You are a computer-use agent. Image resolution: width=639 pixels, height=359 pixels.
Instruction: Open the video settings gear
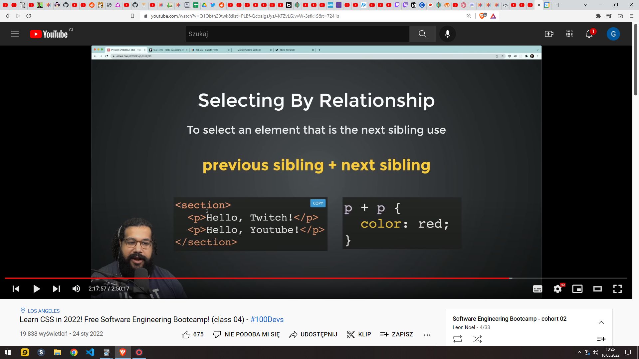[557, 289]
